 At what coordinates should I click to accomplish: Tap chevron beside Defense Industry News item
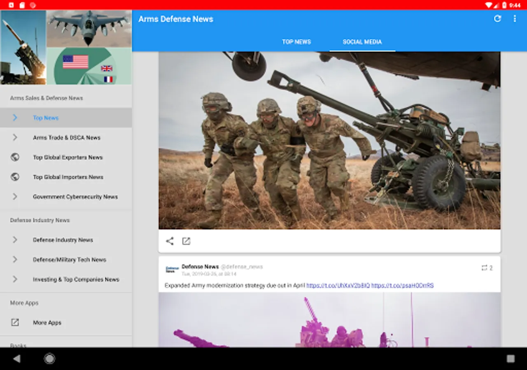(15, 240)
